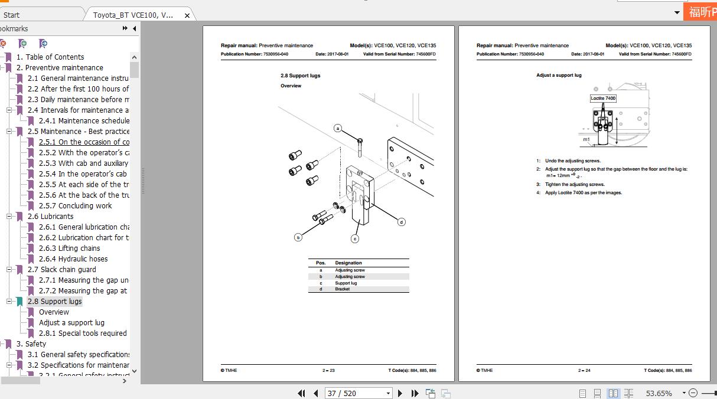Open bookmark 2.8.1 Special tools required
Viewport: 717px width, 399px height.
click(83, 333)
